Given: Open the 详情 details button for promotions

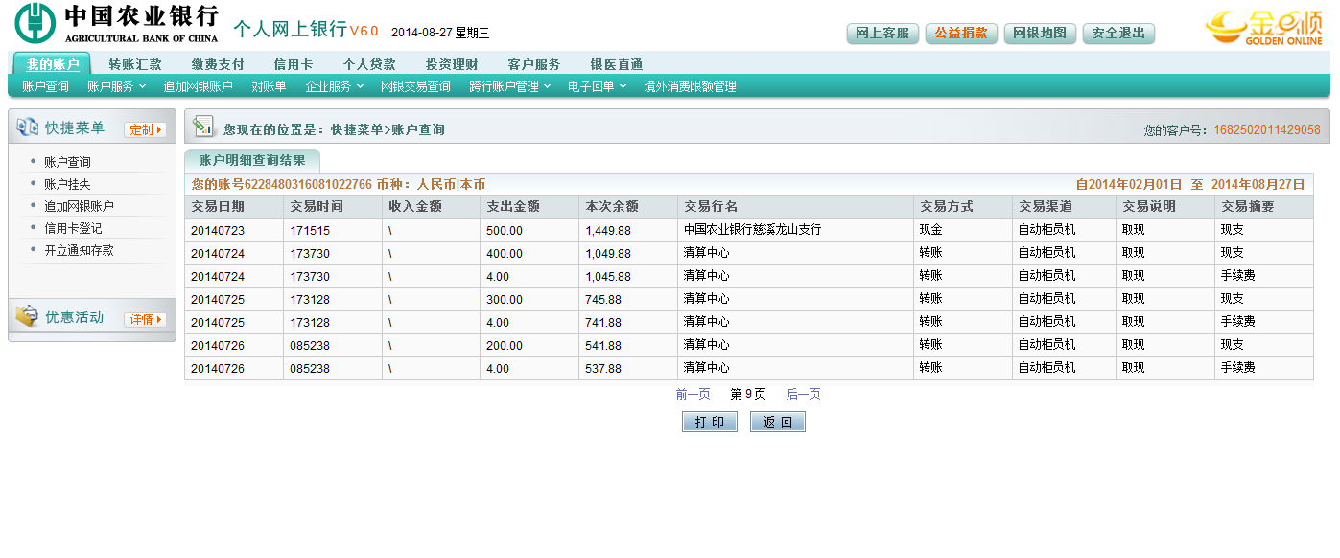Looking at the screenshot, I should (x=145, y=319).
